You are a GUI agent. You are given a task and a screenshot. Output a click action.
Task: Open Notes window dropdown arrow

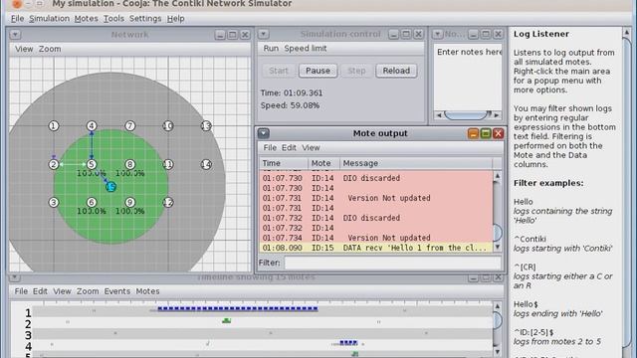[438, 34]
